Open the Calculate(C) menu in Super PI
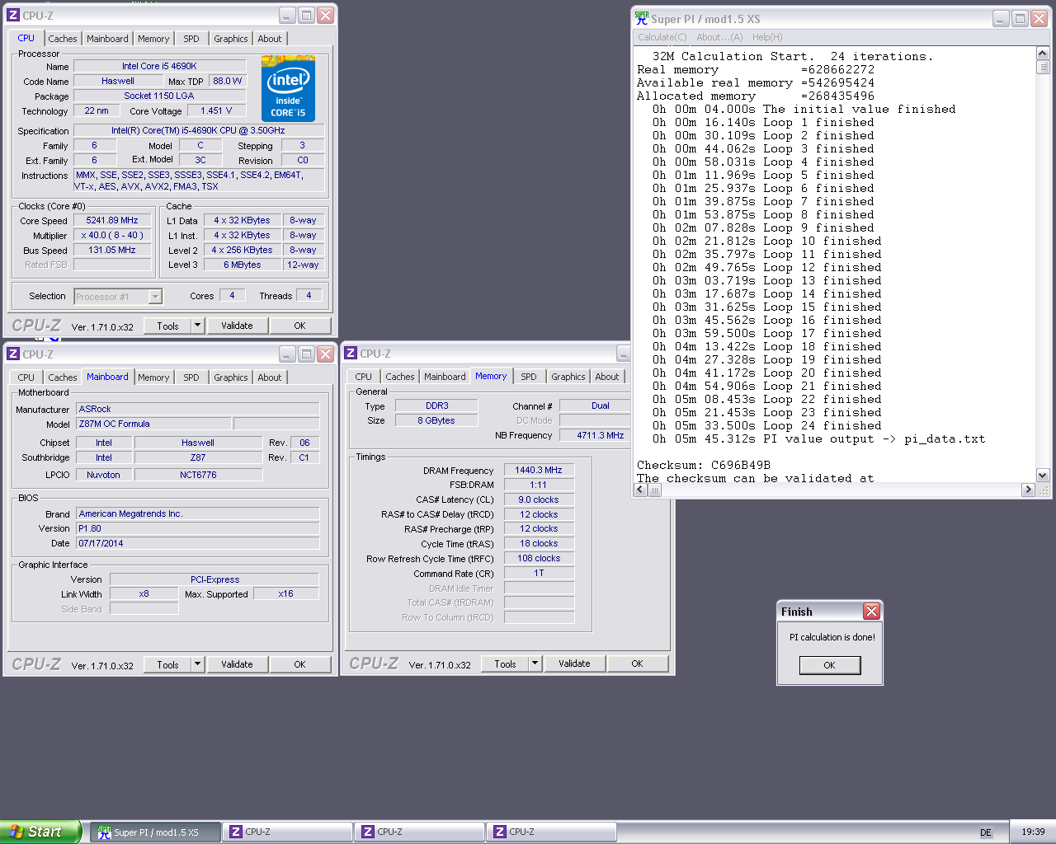Image resolution: width=1056 pixels, height=844 pixels. coord(662,37)
